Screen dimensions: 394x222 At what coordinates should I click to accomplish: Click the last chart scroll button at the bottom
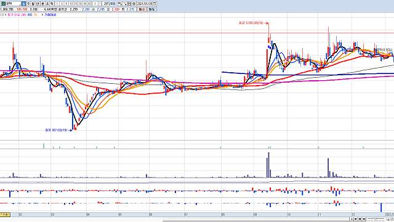(364, 219)
